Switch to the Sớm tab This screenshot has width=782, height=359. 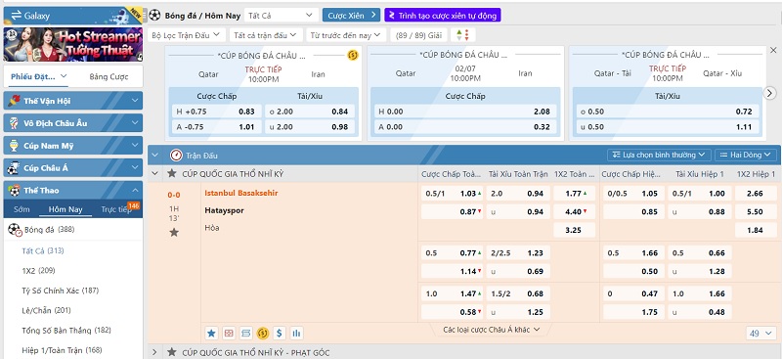(22, 209)
